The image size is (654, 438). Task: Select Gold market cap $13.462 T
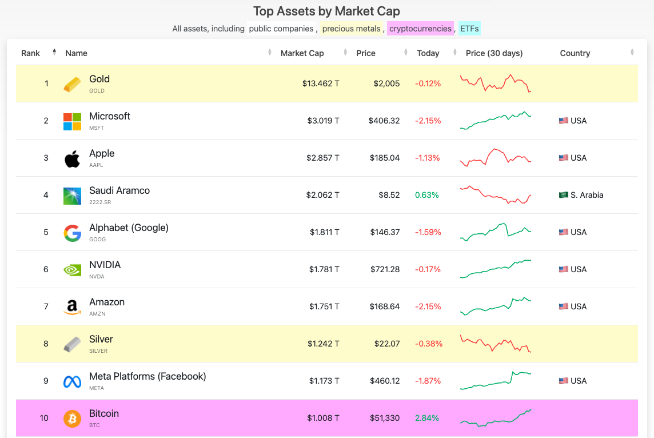click(321, 83)
